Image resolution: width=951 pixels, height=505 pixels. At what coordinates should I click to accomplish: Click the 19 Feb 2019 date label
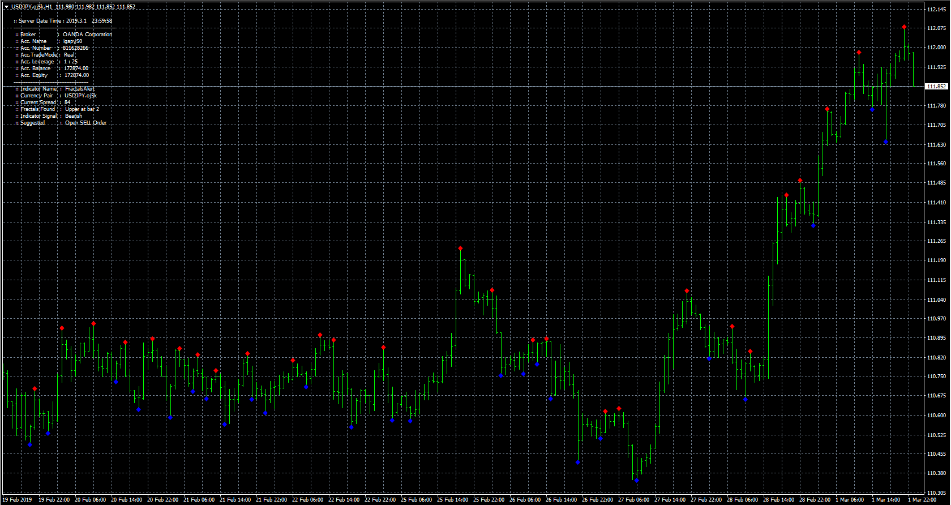pos(18,500)
